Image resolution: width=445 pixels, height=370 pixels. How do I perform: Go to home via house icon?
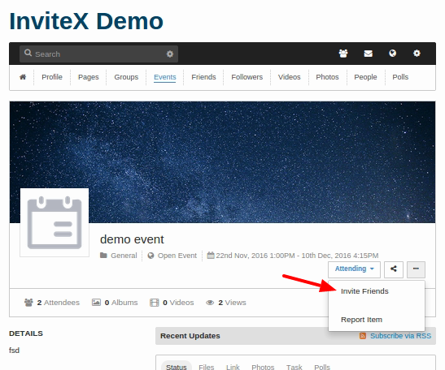(x=23, y=77)
